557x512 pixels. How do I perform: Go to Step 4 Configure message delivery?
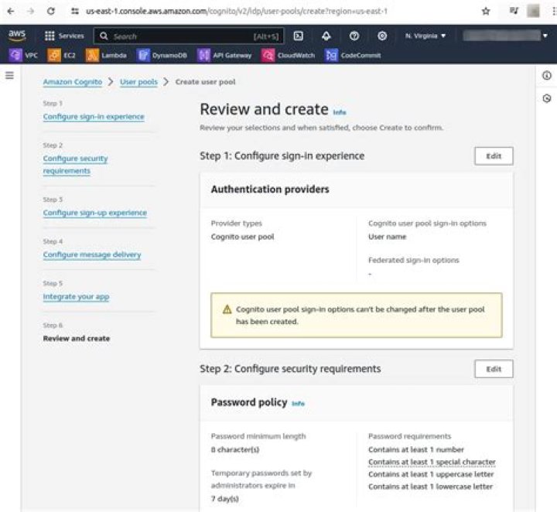(91, 254)
